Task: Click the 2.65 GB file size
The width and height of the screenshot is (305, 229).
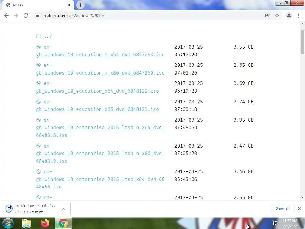Action: [x=244, y=65]
